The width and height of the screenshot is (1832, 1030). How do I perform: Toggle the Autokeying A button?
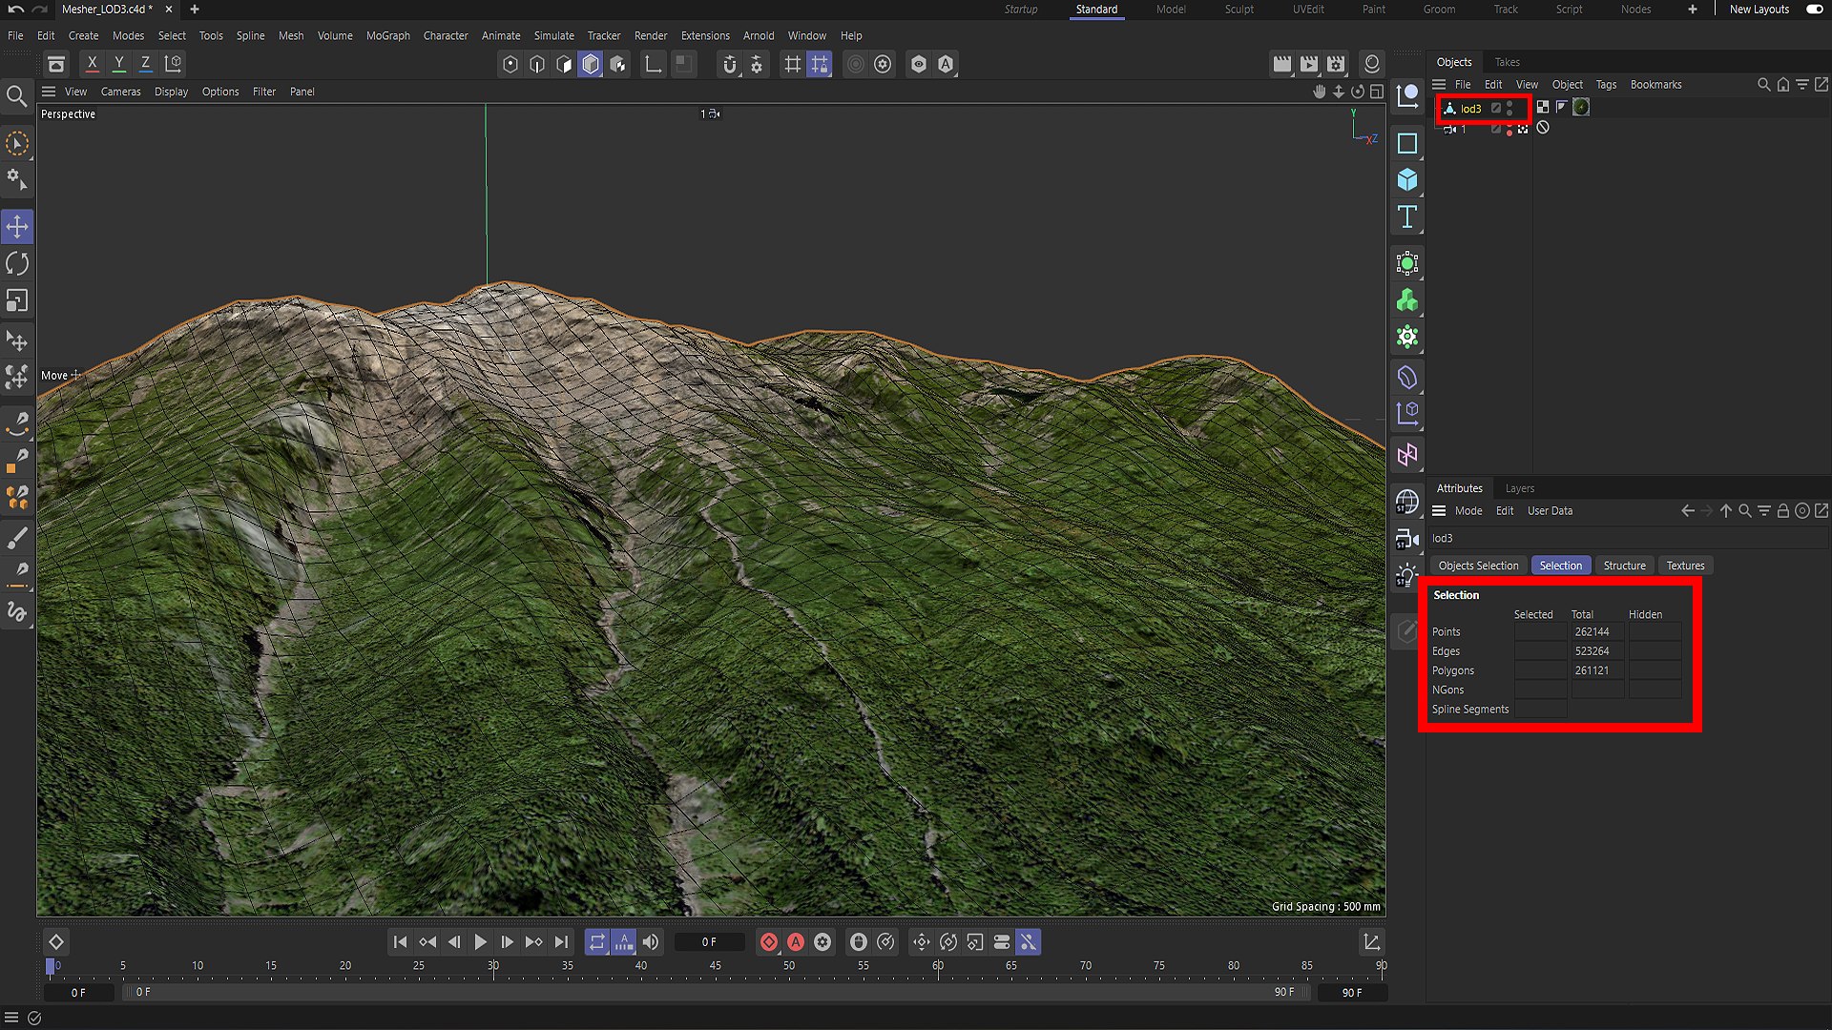(796, 942)
